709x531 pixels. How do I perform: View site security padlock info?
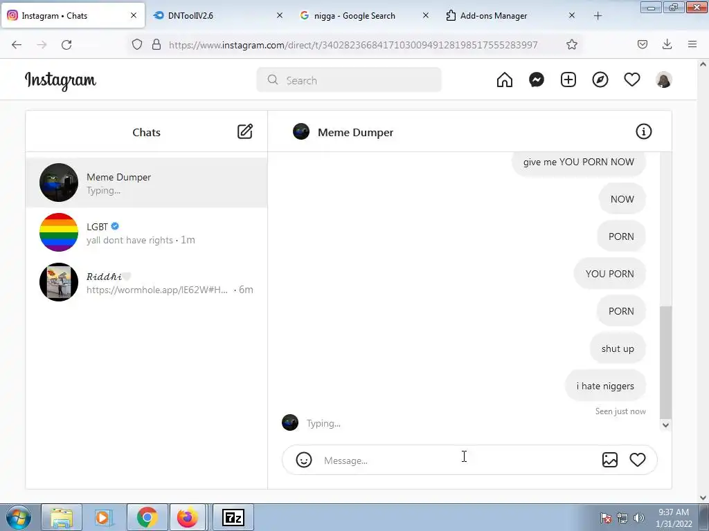pos(156,45)
